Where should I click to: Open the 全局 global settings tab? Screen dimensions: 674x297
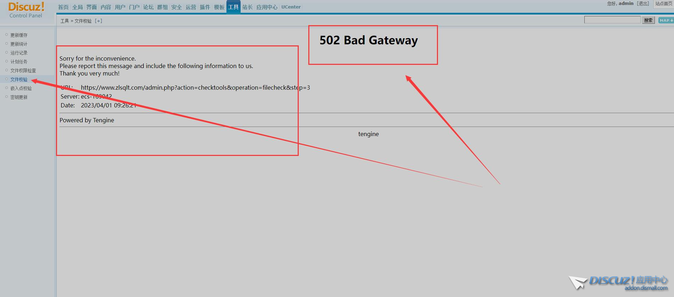tap(78, 7)
